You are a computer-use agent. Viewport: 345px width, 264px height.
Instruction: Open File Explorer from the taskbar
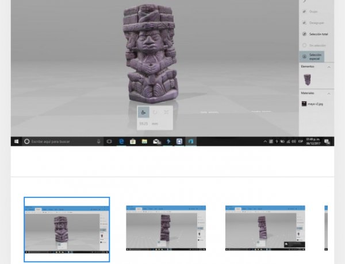point(145,141)
